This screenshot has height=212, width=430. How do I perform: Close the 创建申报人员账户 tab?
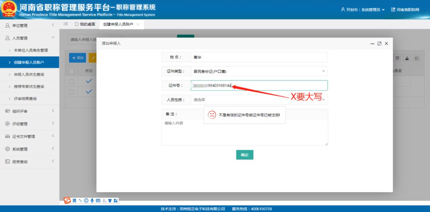[x=138, y=24]
